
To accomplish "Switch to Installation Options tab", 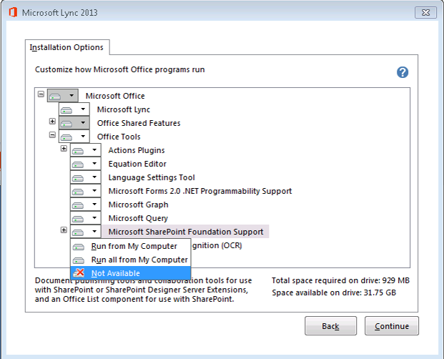I will (x=66, y=47).
